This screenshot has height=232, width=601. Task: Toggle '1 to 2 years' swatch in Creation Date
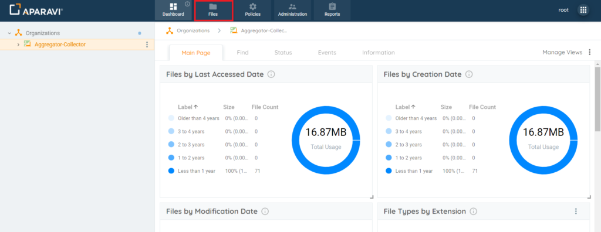[389, 158]
